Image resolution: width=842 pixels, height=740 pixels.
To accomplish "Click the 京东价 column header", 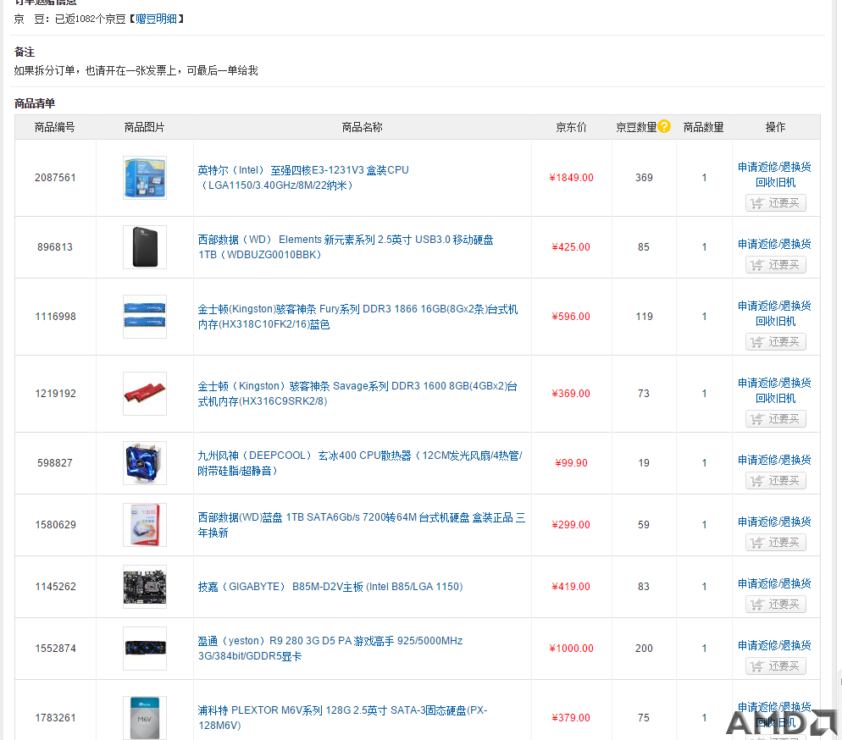I will pyautogui.click(x=571, y=127).
